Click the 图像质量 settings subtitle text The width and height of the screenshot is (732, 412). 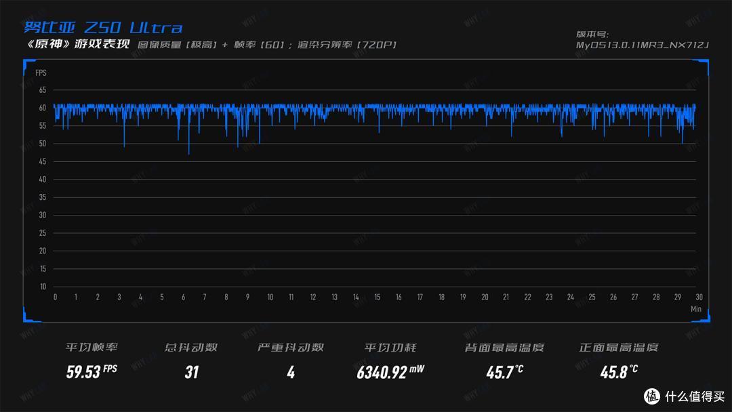tap(267, 45)
